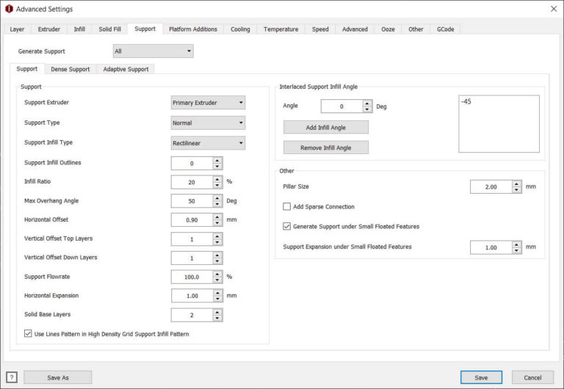This screenshot has width=564, height=389.
Task: Decrease Horizontal Offset with down arrow
Action: click(x=217, y=223)
